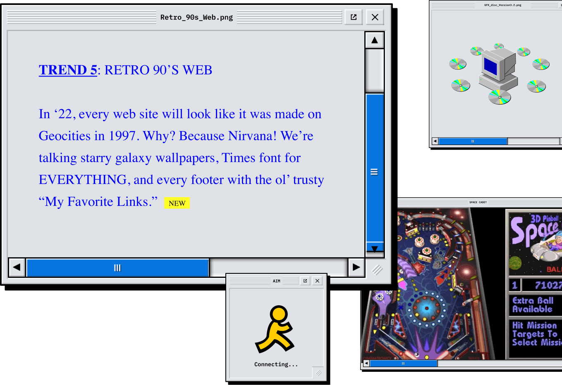
Task: Click the Space Cadet window left scroll arrow
Action: [366, 363]
